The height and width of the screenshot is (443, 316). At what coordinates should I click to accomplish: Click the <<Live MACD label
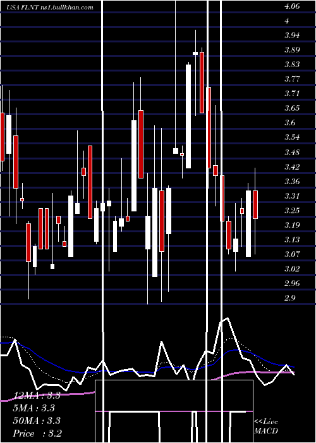click(266, 427)
